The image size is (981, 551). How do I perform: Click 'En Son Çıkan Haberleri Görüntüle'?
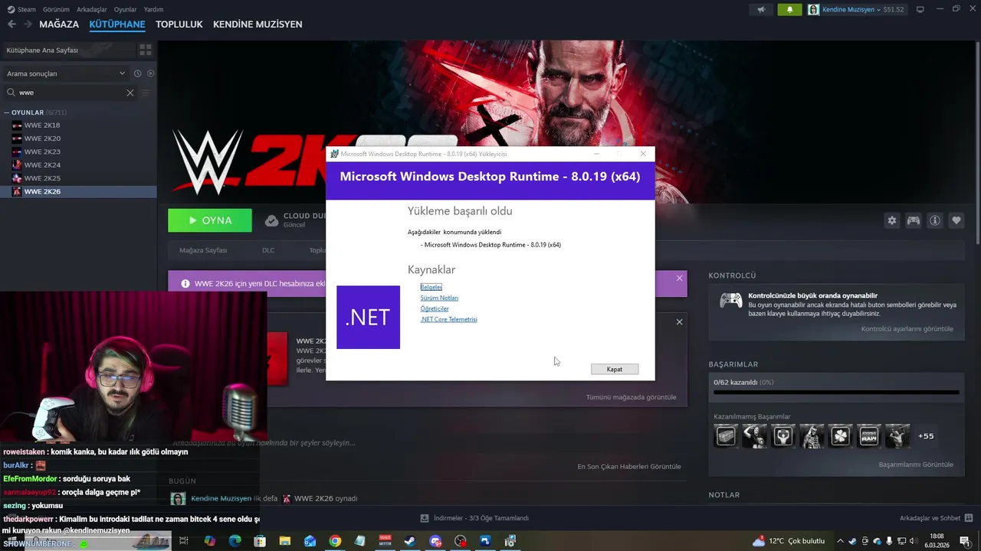(x=628, y=466)
